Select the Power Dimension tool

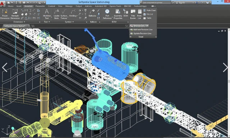pos(5,14)
